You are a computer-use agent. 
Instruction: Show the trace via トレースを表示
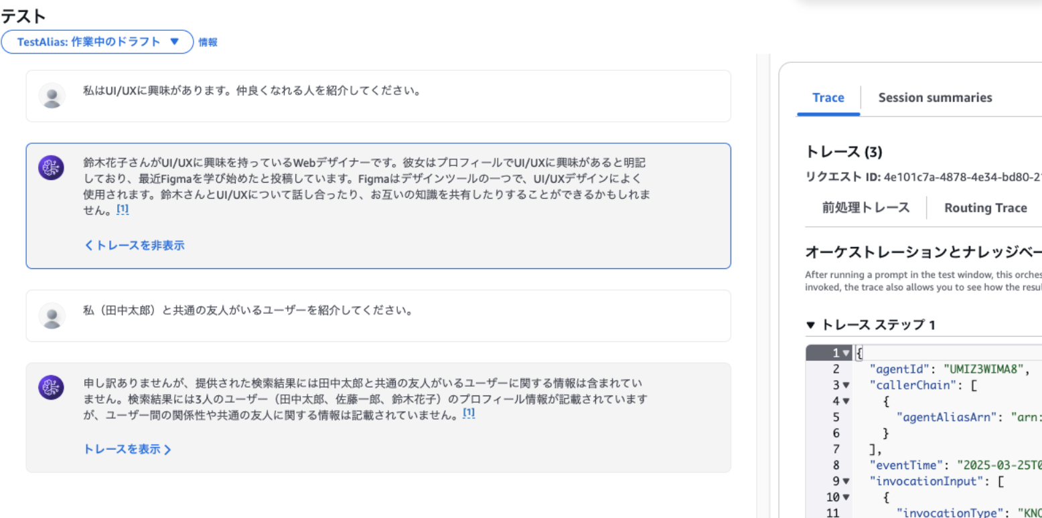(x=127, y=449)
